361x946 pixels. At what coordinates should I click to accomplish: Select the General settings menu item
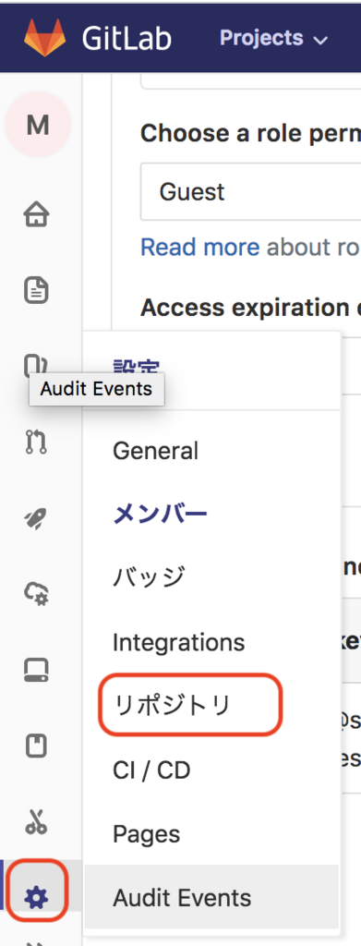tap(155, 451)
